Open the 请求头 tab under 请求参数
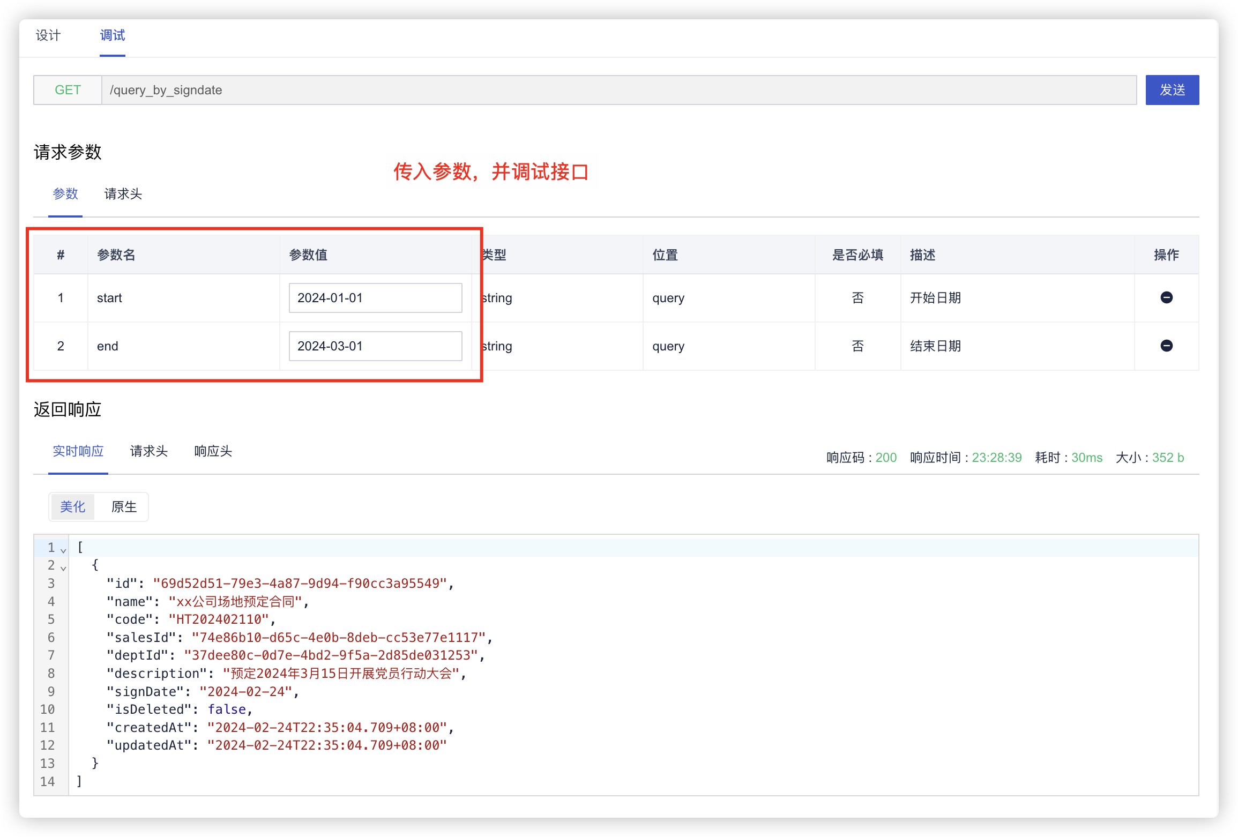The height and width of the screenshot is (837, 1238). coord(123,194)
